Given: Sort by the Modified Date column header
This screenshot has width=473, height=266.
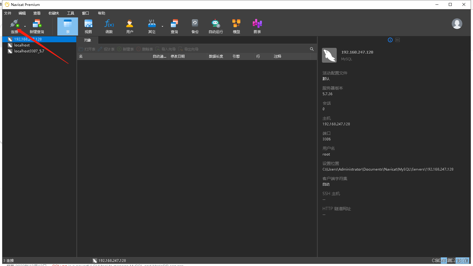Looking at the screenshot, I should coord(188,56).
